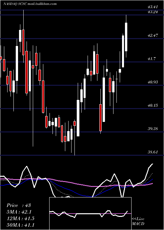Click the 12MA : 41.5 value
Screen dimensions: 164x230
(20, 218)
